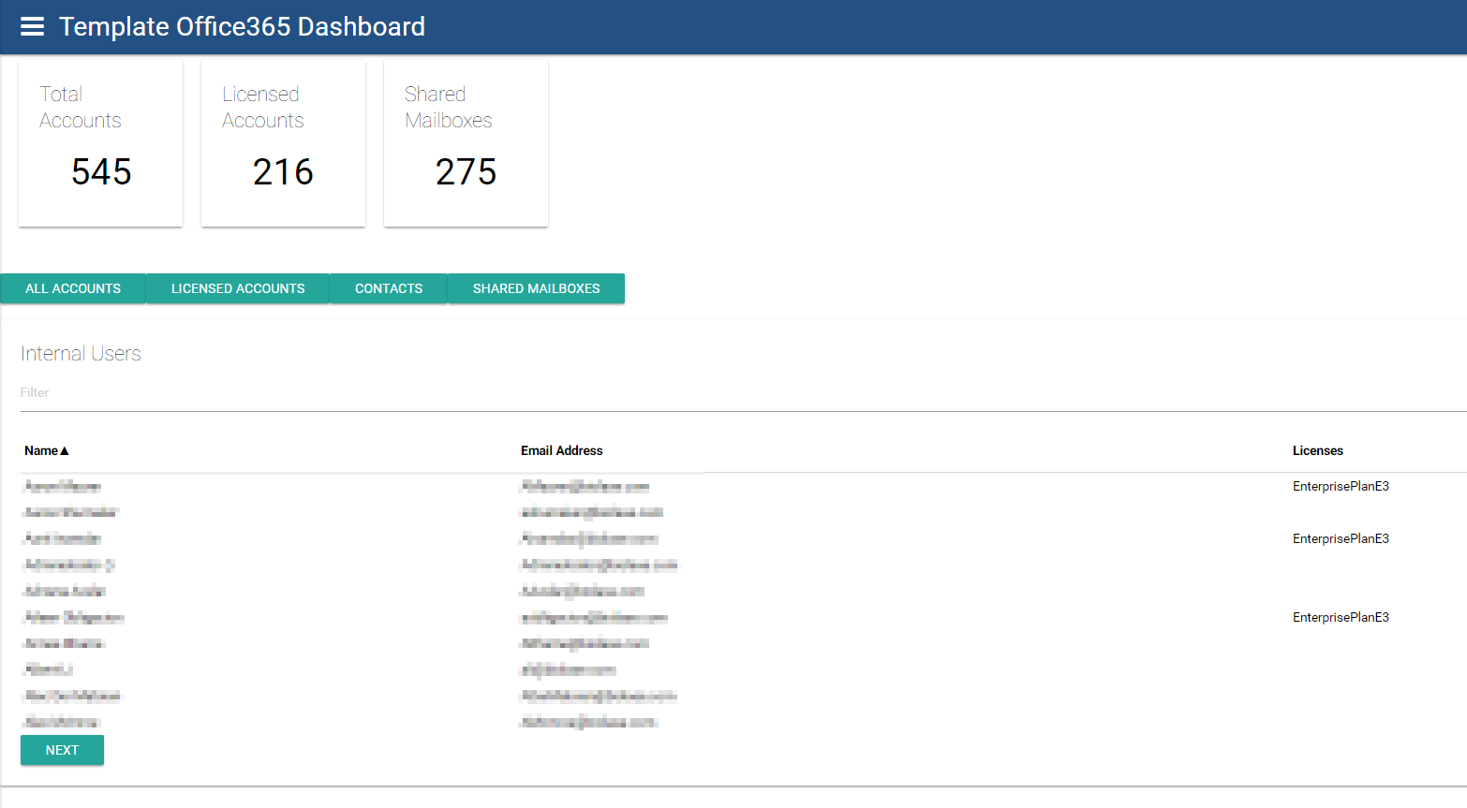Click the Template Office365 Dashboard title
Screen dimensions: 1467x808
pyautogui.click(x=242, y=26)
